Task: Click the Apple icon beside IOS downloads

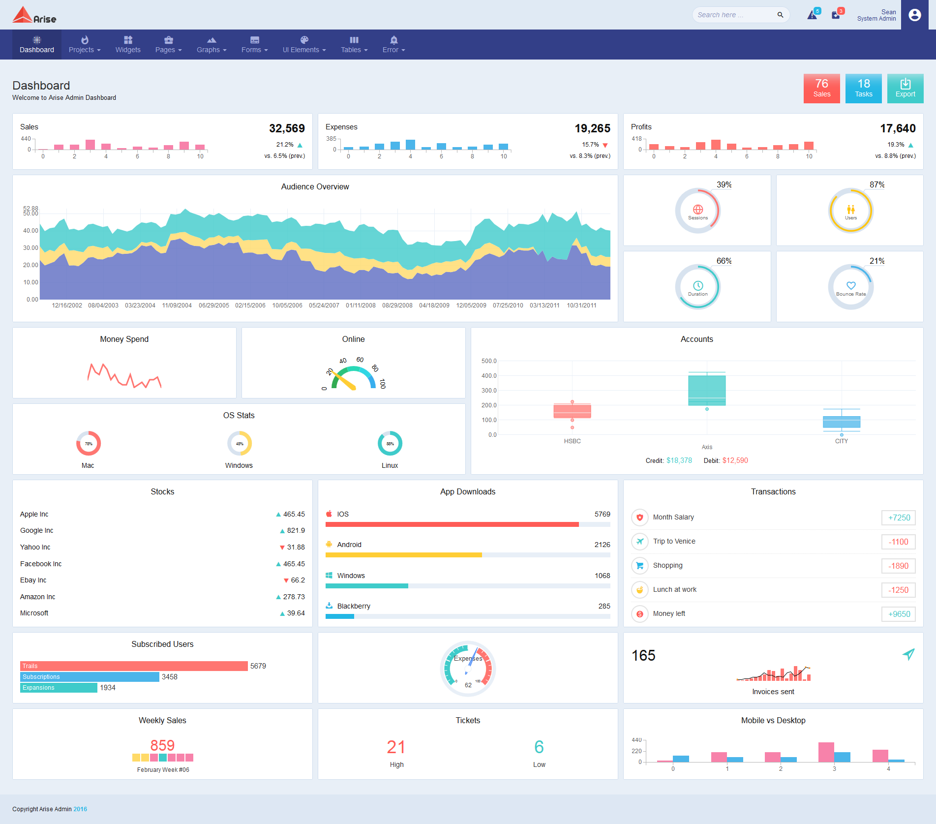Action: (x=329, y=514)
